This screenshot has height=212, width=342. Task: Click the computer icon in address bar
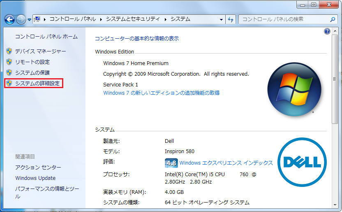pyautogui.click(x=37, y=19)
